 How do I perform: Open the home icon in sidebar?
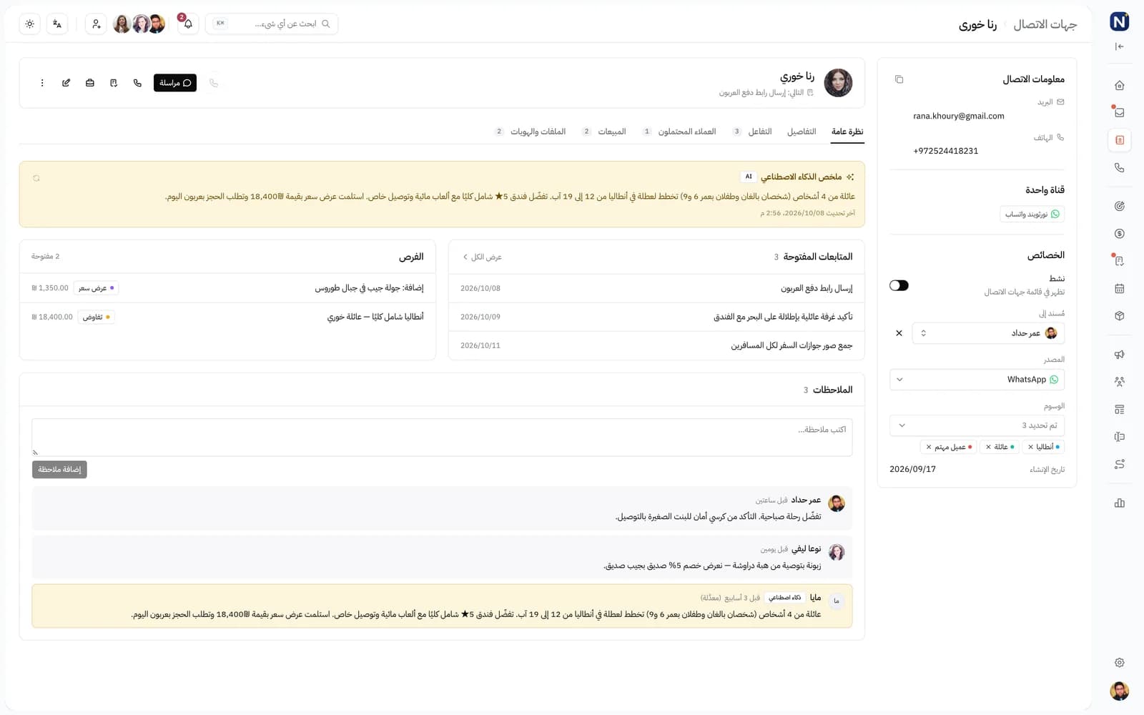[1120, 85]
